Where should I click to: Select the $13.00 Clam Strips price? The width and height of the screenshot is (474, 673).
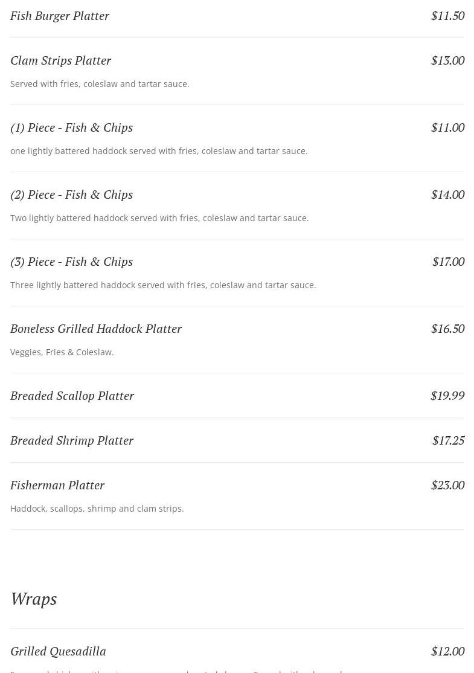tap(447, 60)
